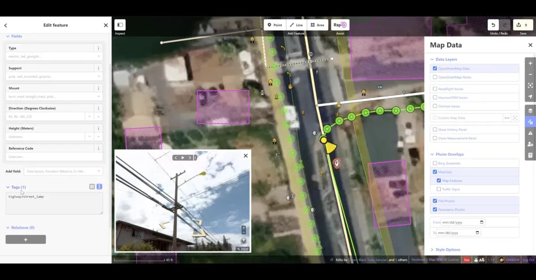The height and width of the screenshot is (280, 536).
Task: Switch Tags panel to text editor view
Action: [x=99, y=186]
